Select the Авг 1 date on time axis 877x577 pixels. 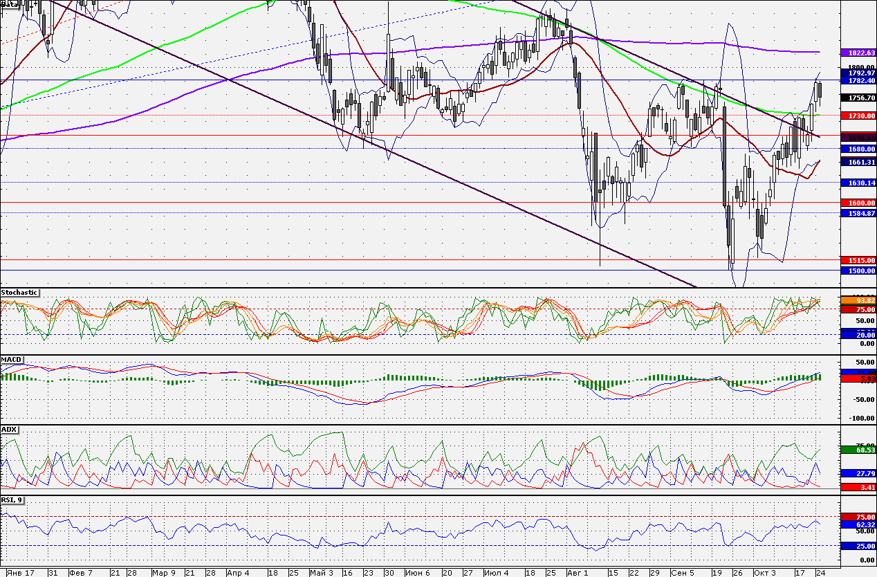pyautogui.click(x=577, y=573)
